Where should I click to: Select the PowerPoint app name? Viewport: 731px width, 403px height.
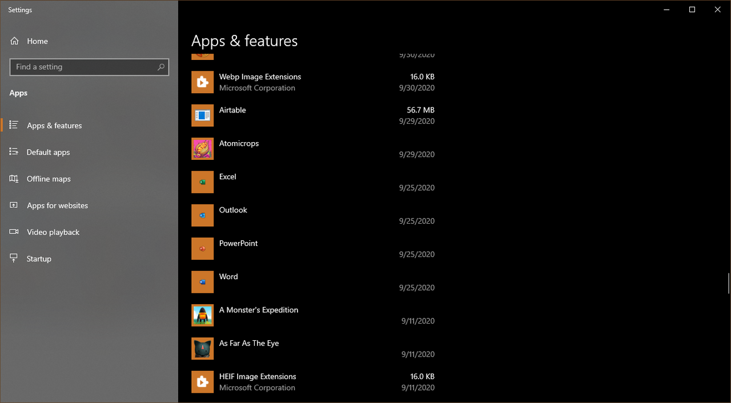pyautogui.click(x=238, y=243)
